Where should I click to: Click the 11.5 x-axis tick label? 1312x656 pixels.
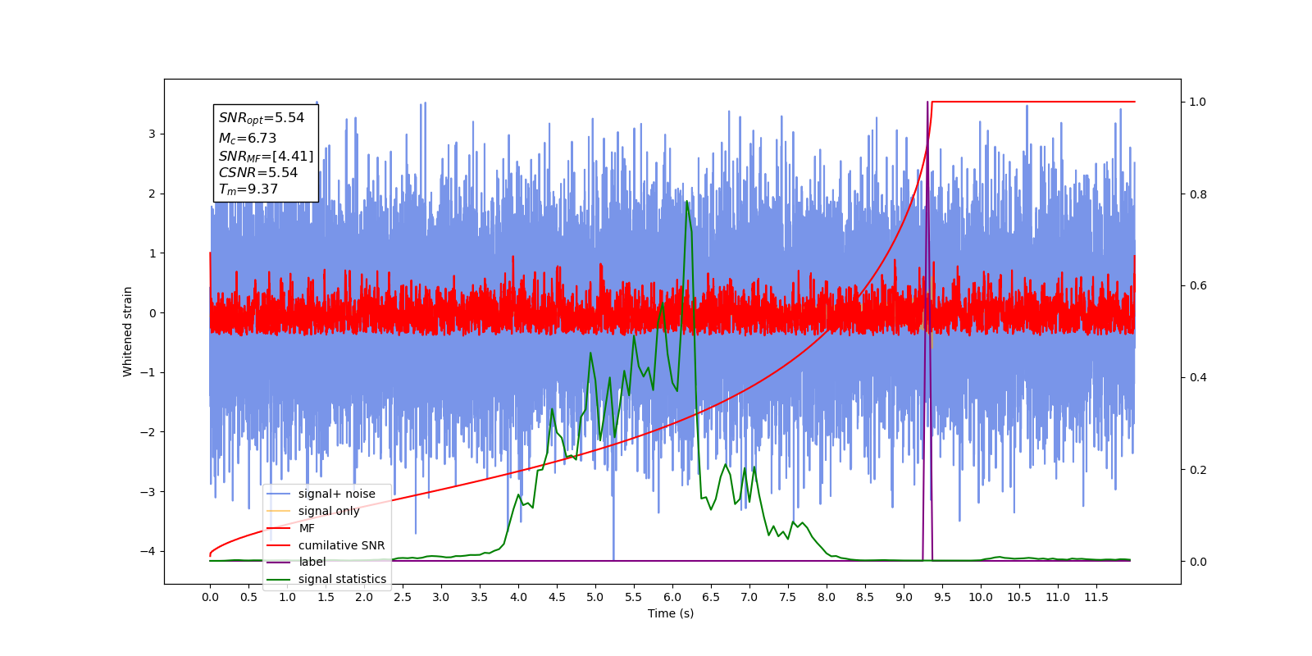click(x=1096, y=597)
